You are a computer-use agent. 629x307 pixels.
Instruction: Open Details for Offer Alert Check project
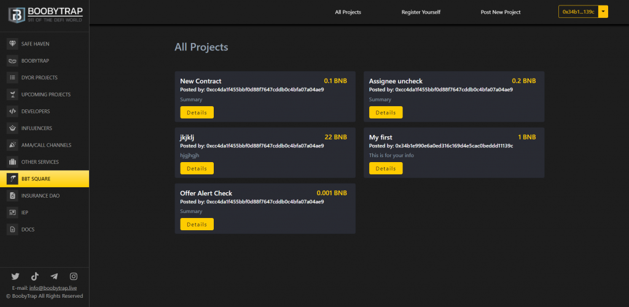pyautogui.click(x=197, y=225)
